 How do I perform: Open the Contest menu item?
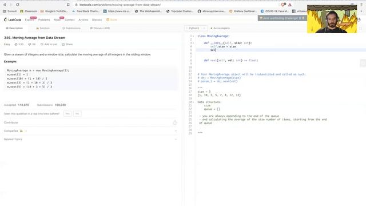pyautogui.click(x=70, y=20)
